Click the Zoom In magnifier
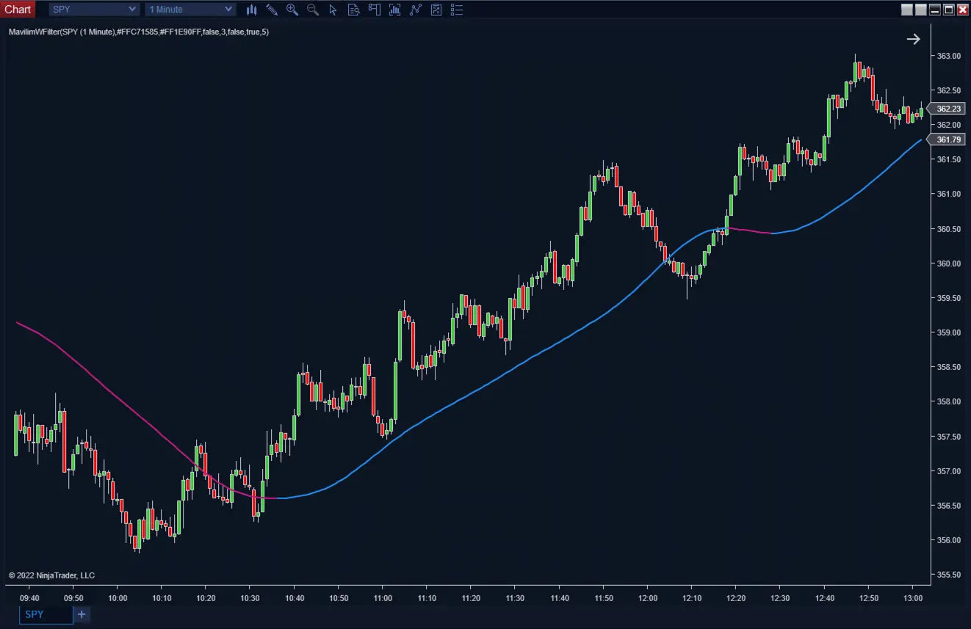Screen dimensions: 971x629 292,10
